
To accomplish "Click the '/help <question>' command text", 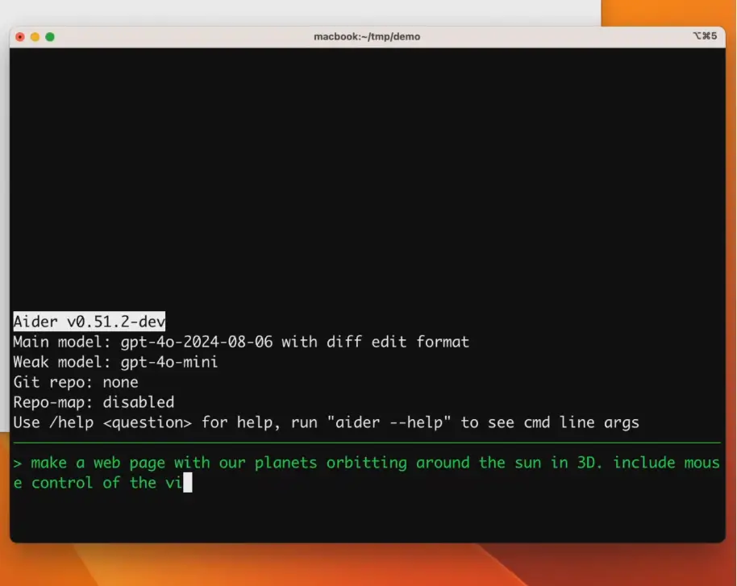I will (120, 422).
